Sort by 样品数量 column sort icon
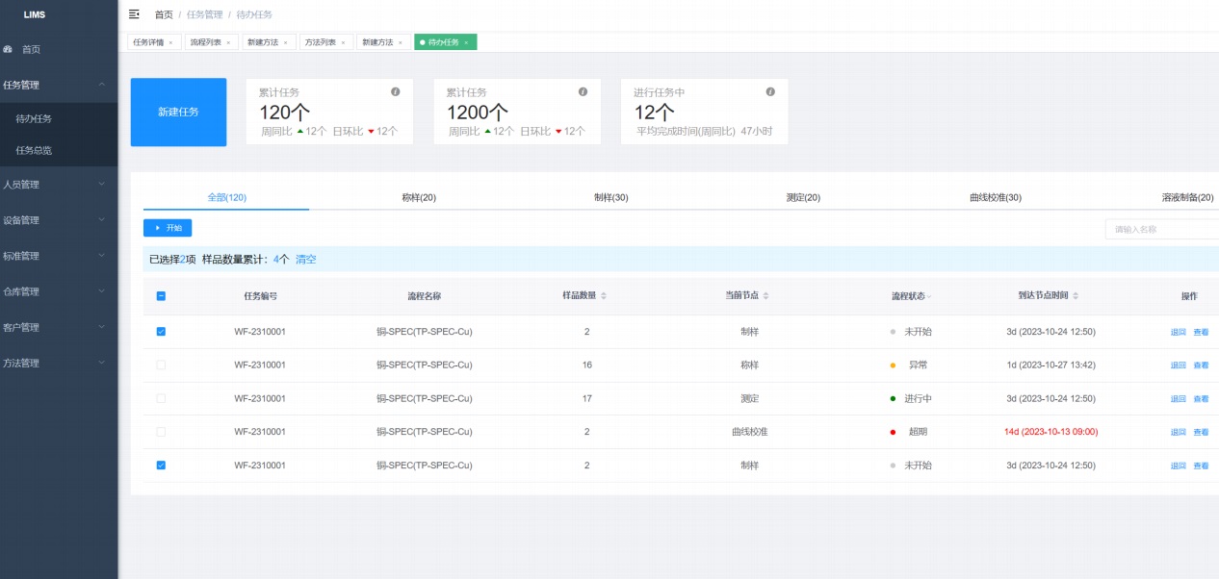 coord(604,296)
